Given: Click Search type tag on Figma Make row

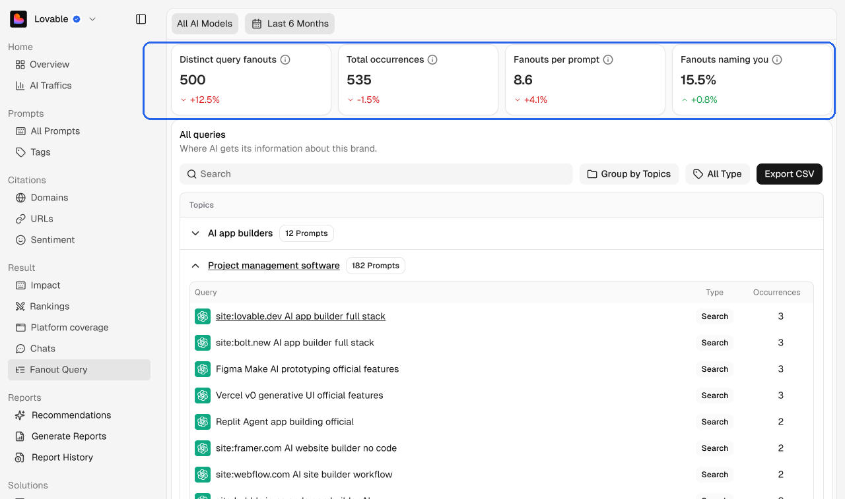Looking at the screenshot, I should click(715, 369).
